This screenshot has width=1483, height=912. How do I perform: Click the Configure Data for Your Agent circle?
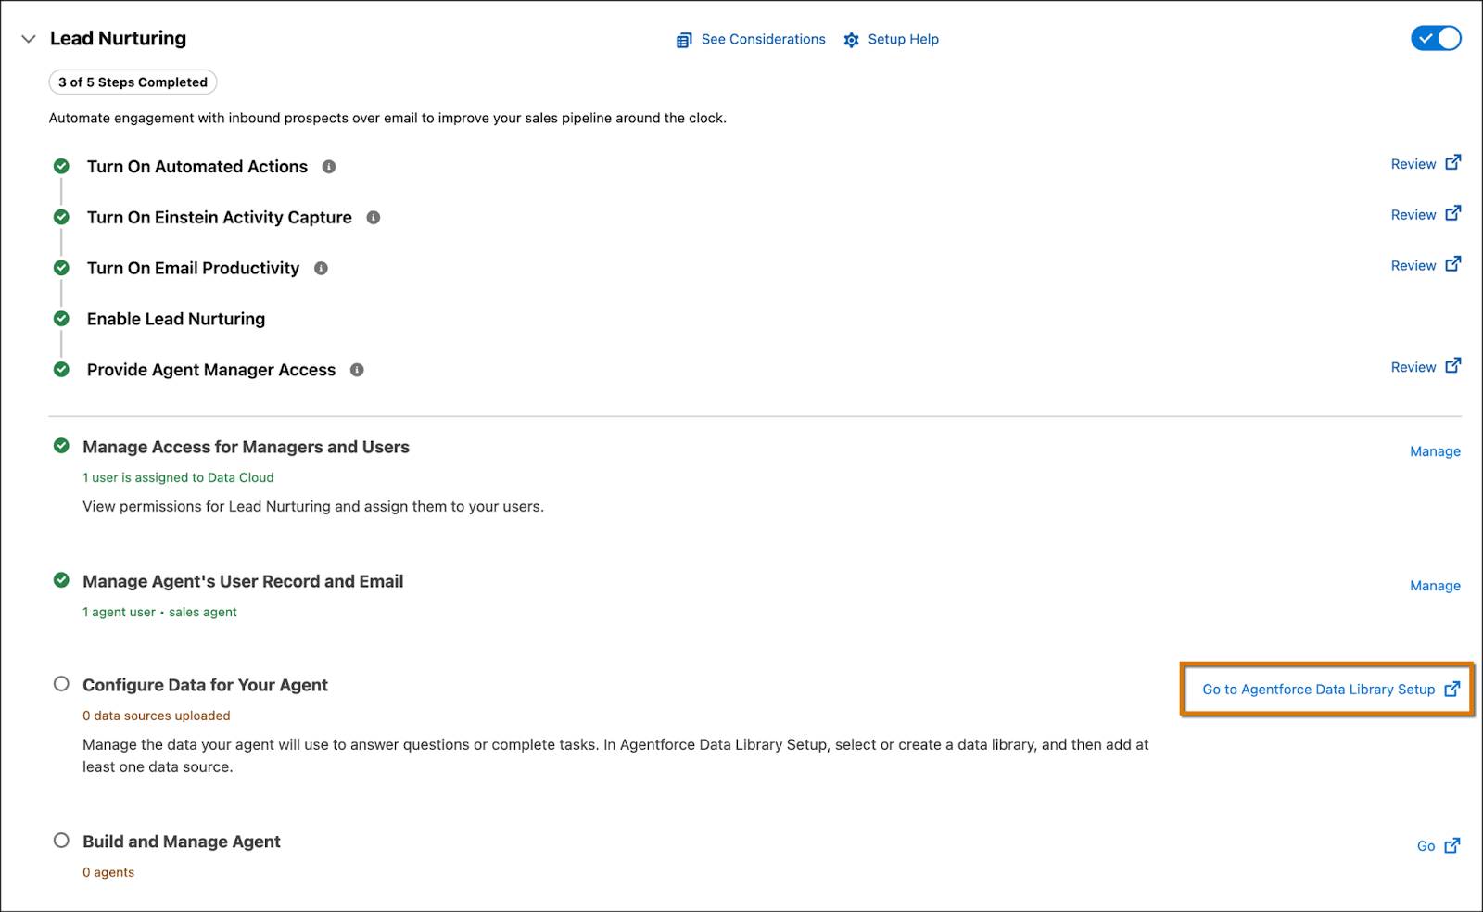(x=61, y=684)
